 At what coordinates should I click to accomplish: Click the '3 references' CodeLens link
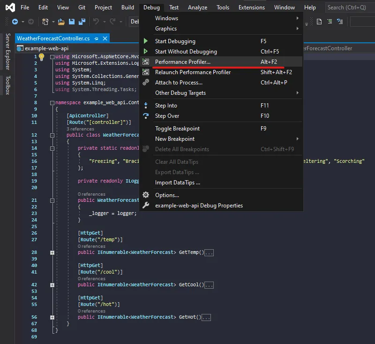point(80,129)
